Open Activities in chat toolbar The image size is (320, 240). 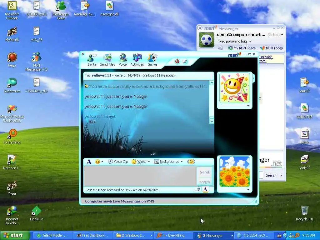point(137,60)
